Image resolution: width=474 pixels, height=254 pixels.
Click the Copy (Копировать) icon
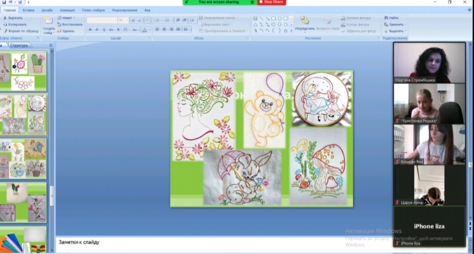tap(5, 25)
